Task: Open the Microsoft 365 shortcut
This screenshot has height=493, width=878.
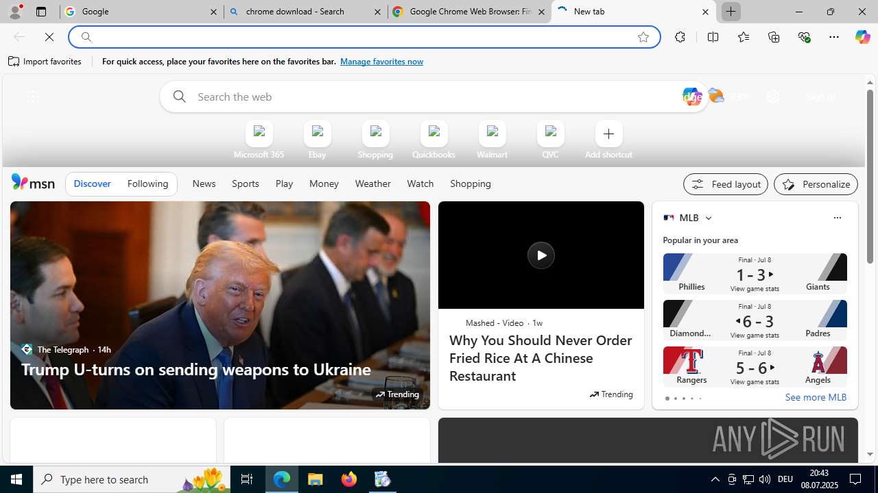Action: [259, 140]
